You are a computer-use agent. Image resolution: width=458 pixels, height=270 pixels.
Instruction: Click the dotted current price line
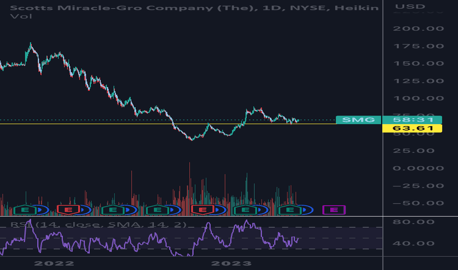click(168, 120)
